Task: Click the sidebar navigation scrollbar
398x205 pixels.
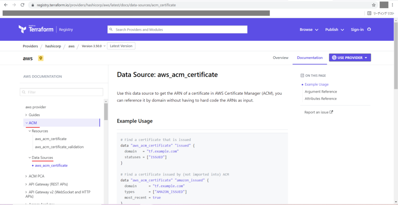Action: [x=106, y=112]
